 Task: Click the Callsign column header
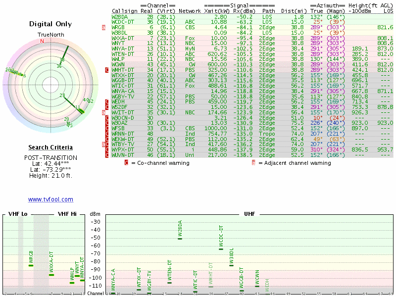124,10
